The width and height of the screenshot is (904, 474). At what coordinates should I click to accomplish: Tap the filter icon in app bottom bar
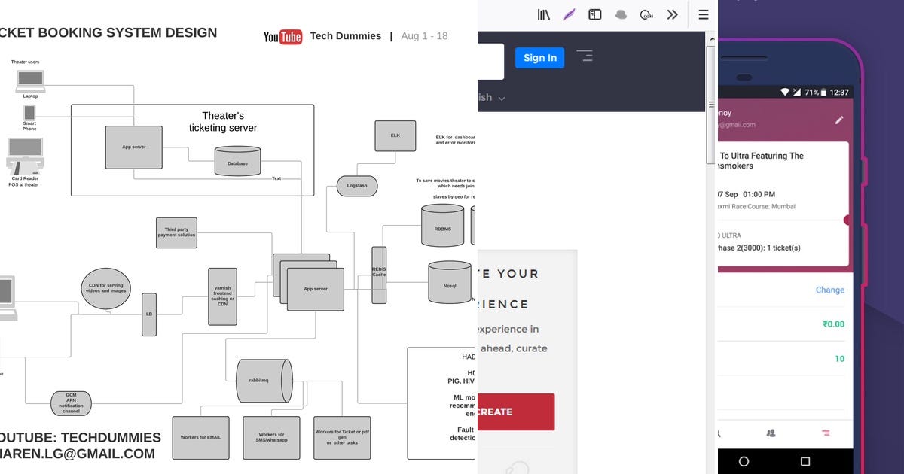pos(826,433)
